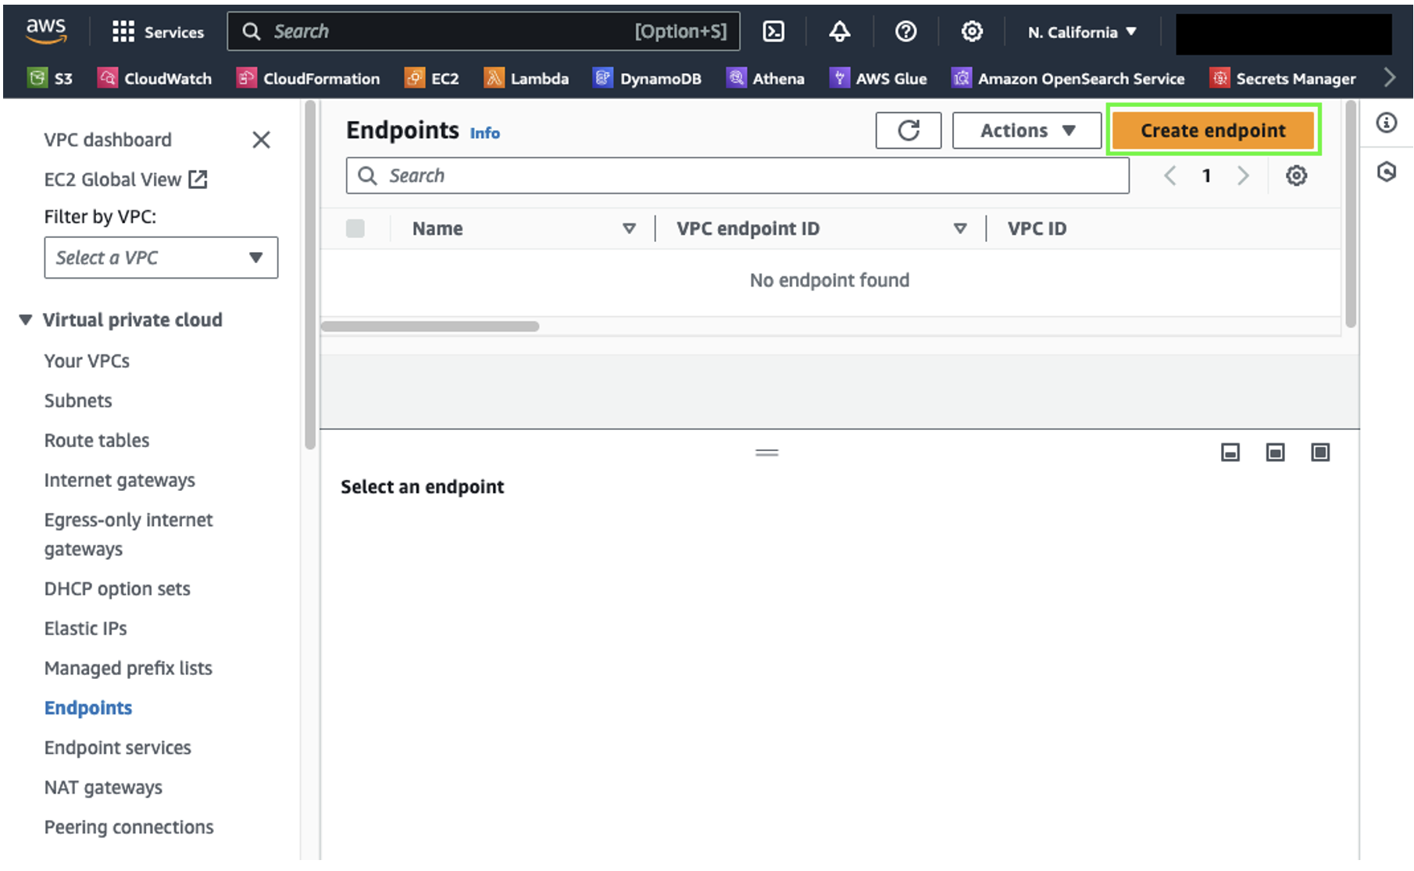Focus the endpoints Search filter field
Image resolution: width=1414 pixels, height=871 pixels.
[737, 176]
